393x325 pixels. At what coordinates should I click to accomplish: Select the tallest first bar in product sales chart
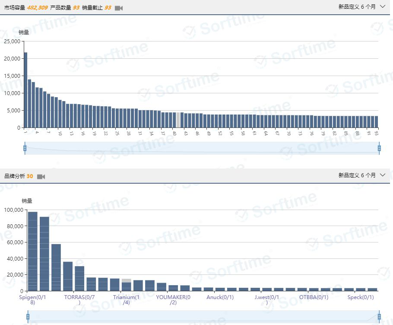click(x=25, y=90)
